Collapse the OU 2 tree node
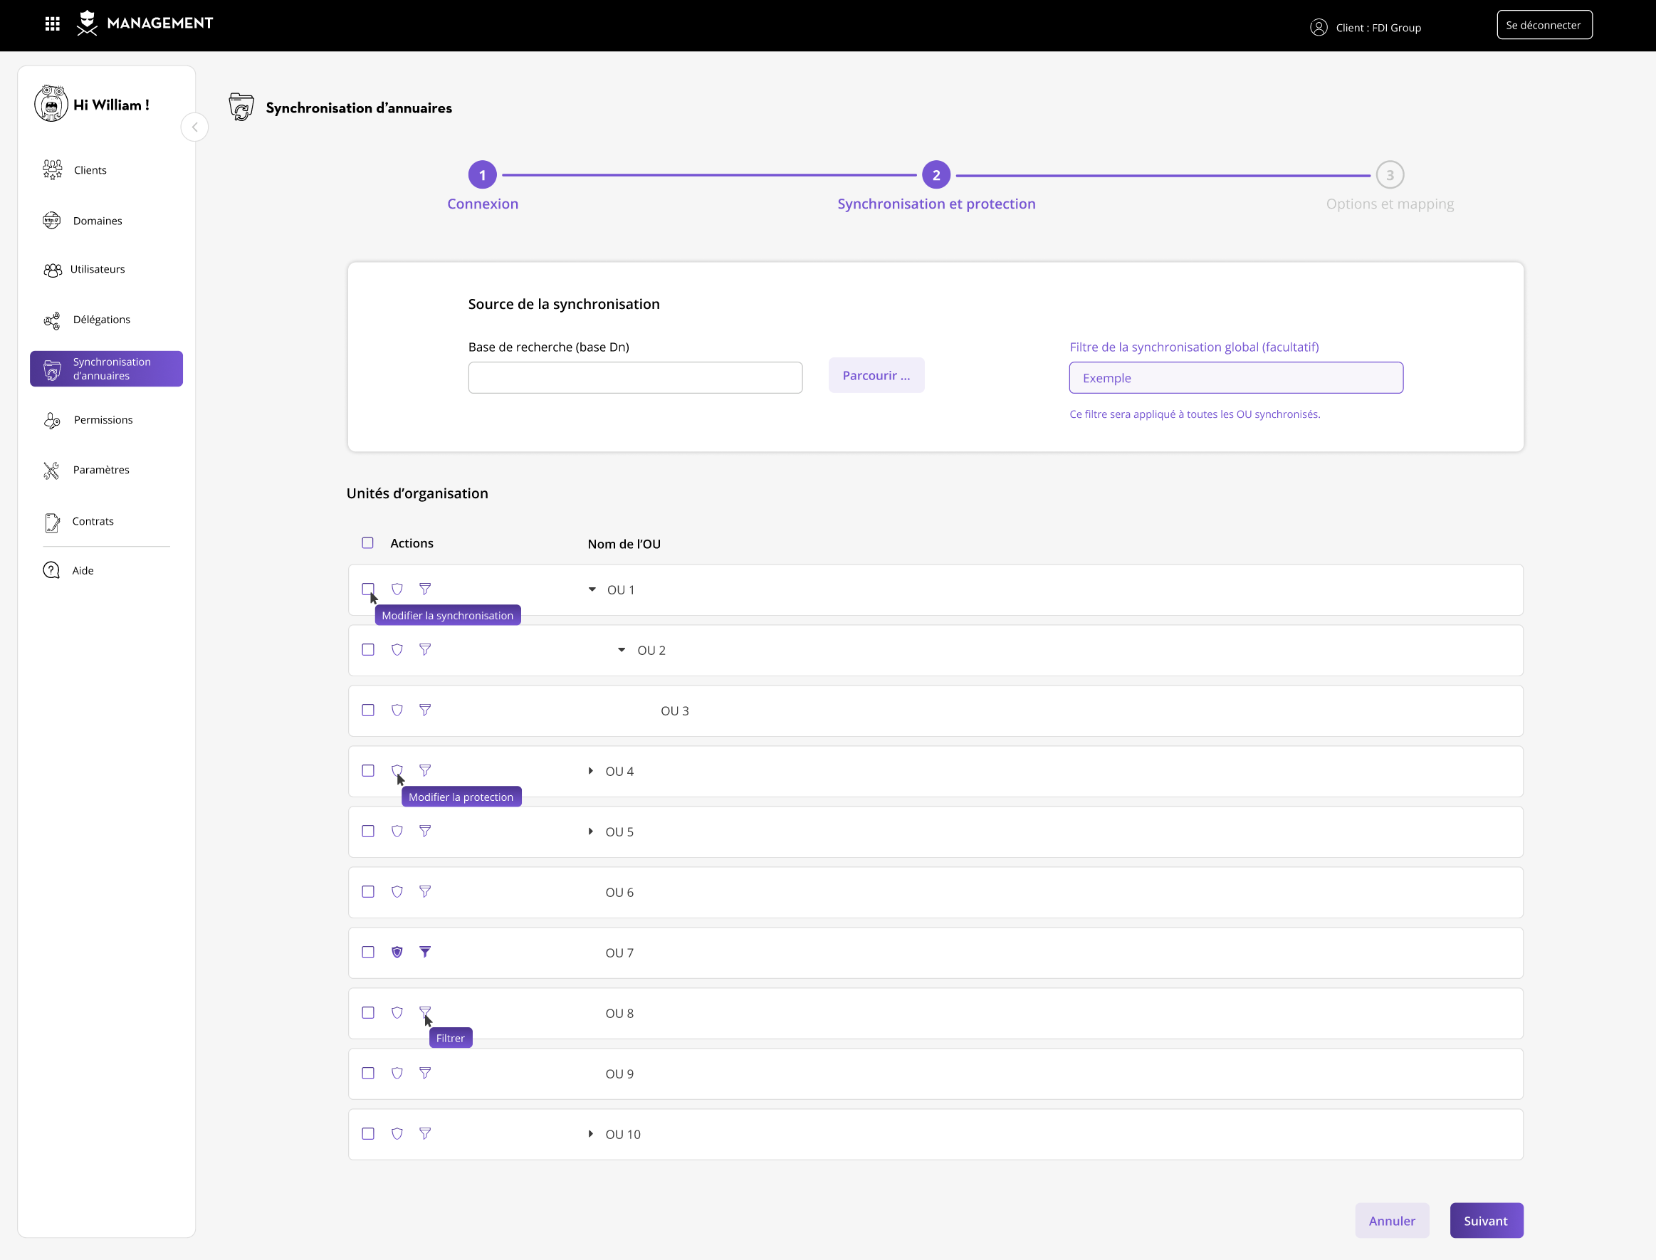The width and height of the screenshot is (1656, 1260). pyautogui.click(x=622, y=650)
